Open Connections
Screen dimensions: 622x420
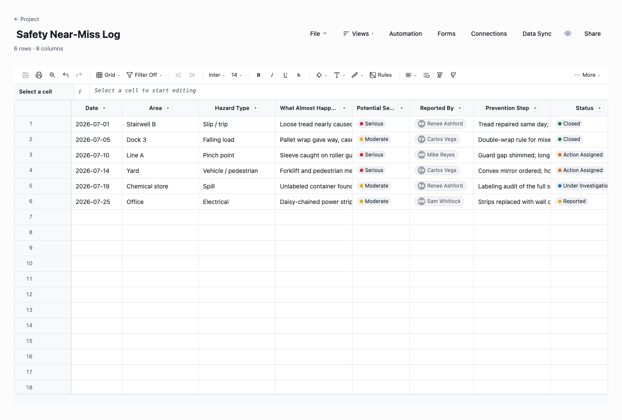point(489,34)
